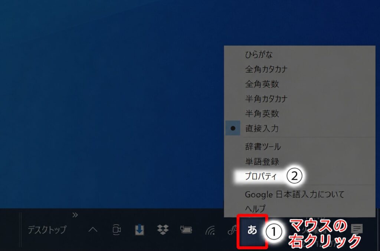Choose 全角カタカナ from the menu
Image resolution: width=380 pixels, height=251 pixels.
click(300, 69)
